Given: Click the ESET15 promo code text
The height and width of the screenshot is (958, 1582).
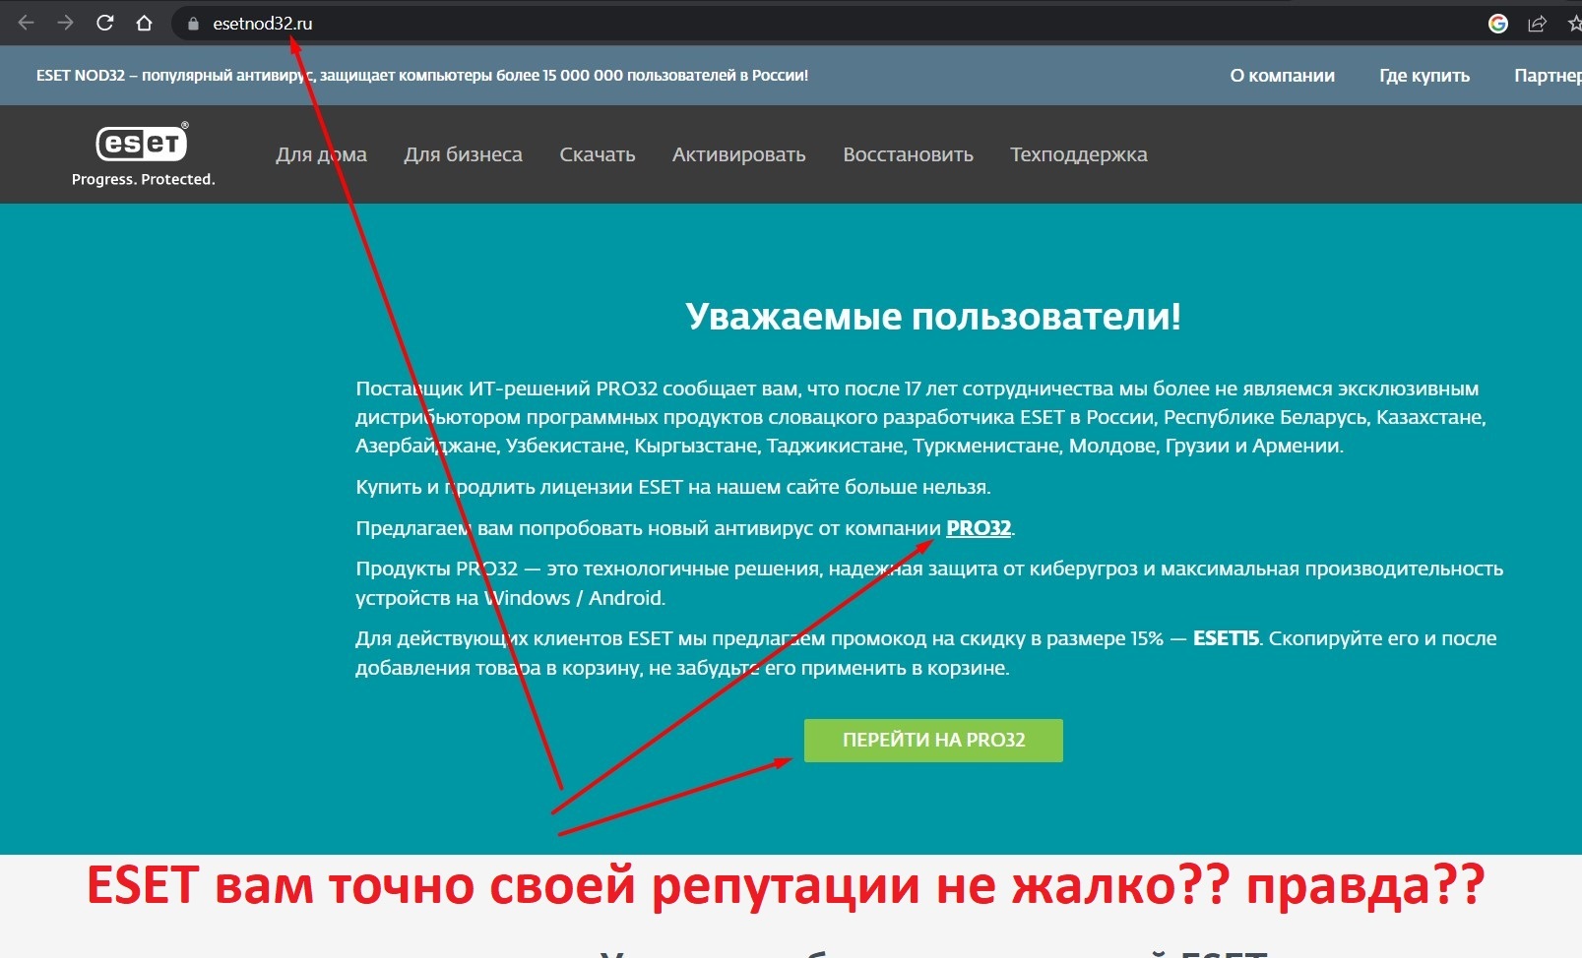Looking at the screenshot, I should click(x=1226, y=638).
